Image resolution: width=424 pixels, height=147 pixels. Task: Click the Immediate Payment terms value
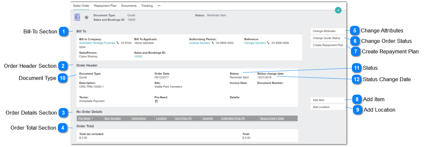coord(92,101)
